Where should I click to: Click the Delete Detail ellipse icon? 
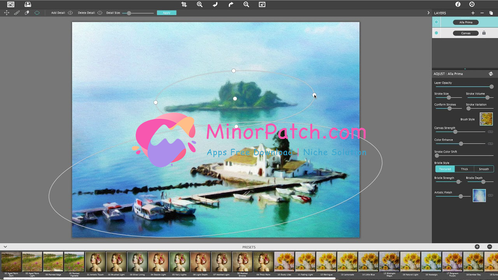point(100,13)
